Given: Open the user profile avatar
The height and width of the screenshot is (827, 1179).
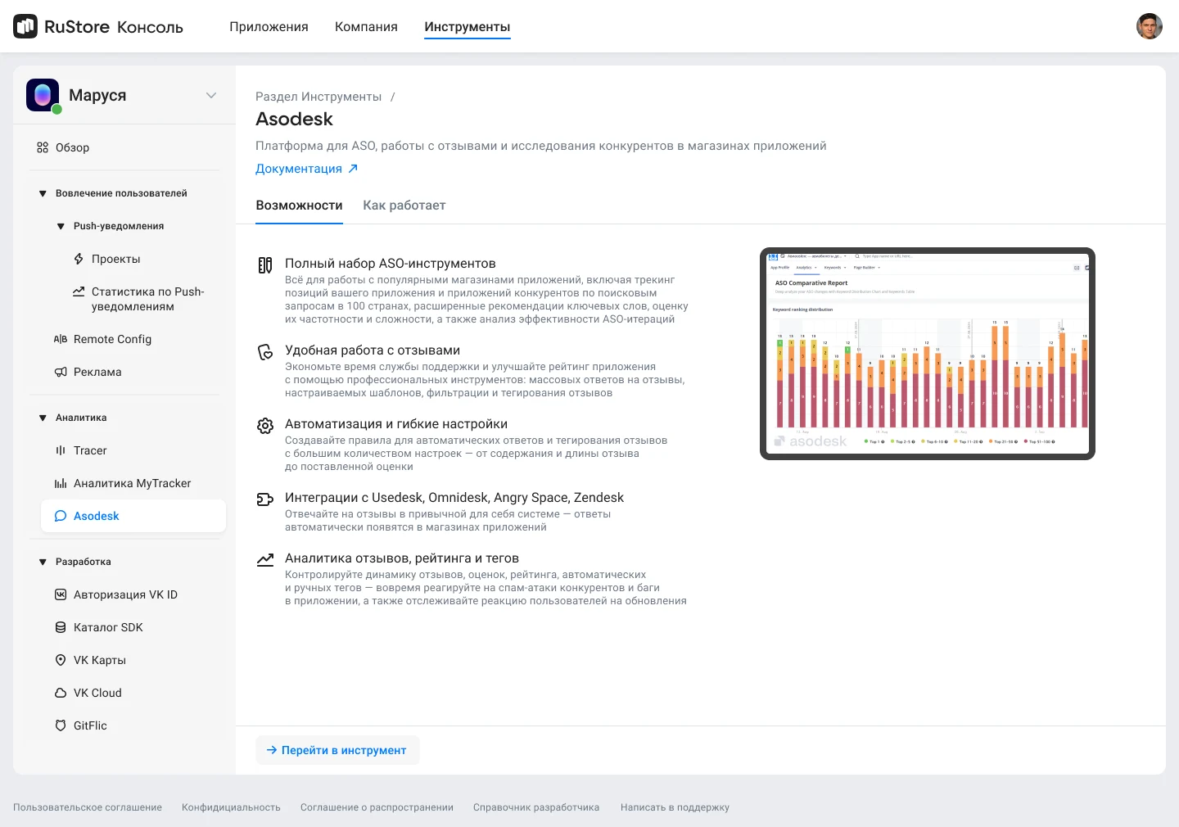Looking at the screenshot, I should point(1150,26).
